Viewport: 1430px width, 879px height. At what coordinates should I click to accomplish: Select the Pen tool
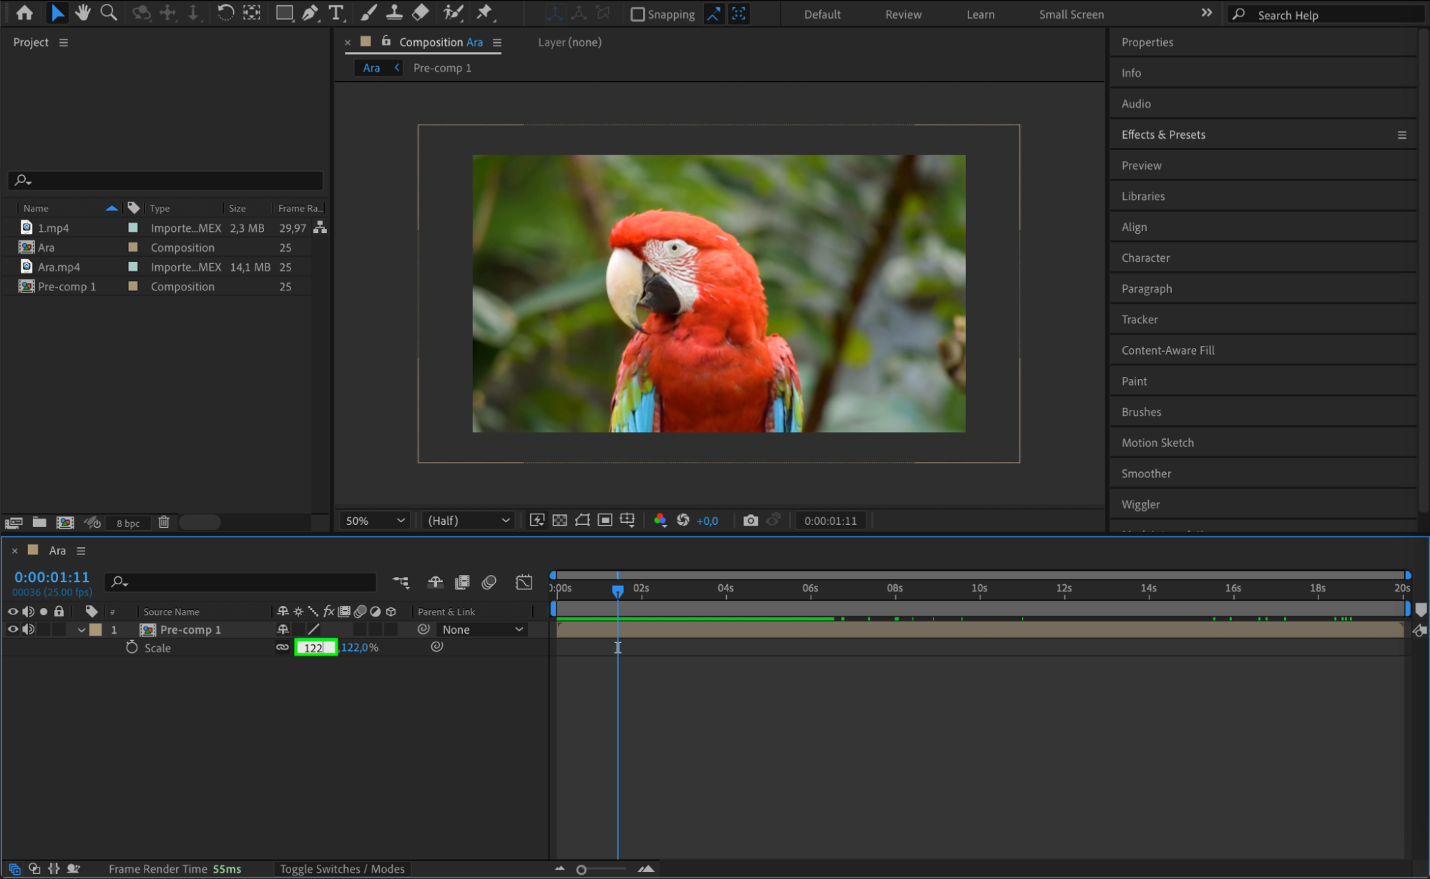(310, 13)
